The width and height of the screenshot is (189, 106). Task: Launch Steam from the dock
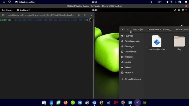point(87,102)
